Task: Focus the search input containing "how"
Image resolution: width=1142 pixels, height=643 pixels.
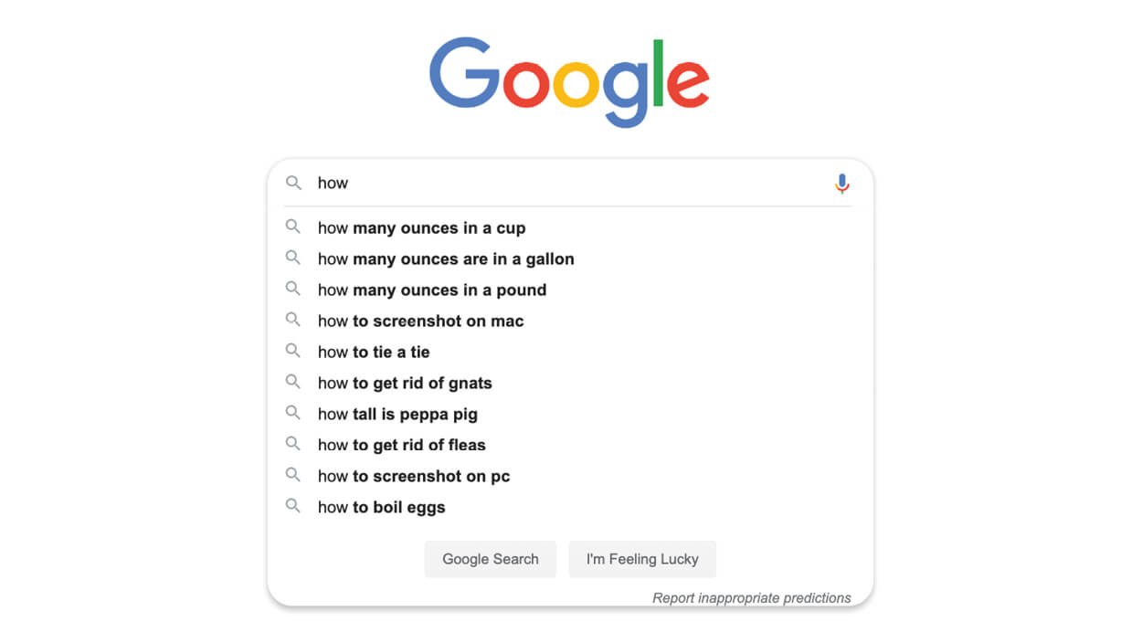Action: click(566, 184)
